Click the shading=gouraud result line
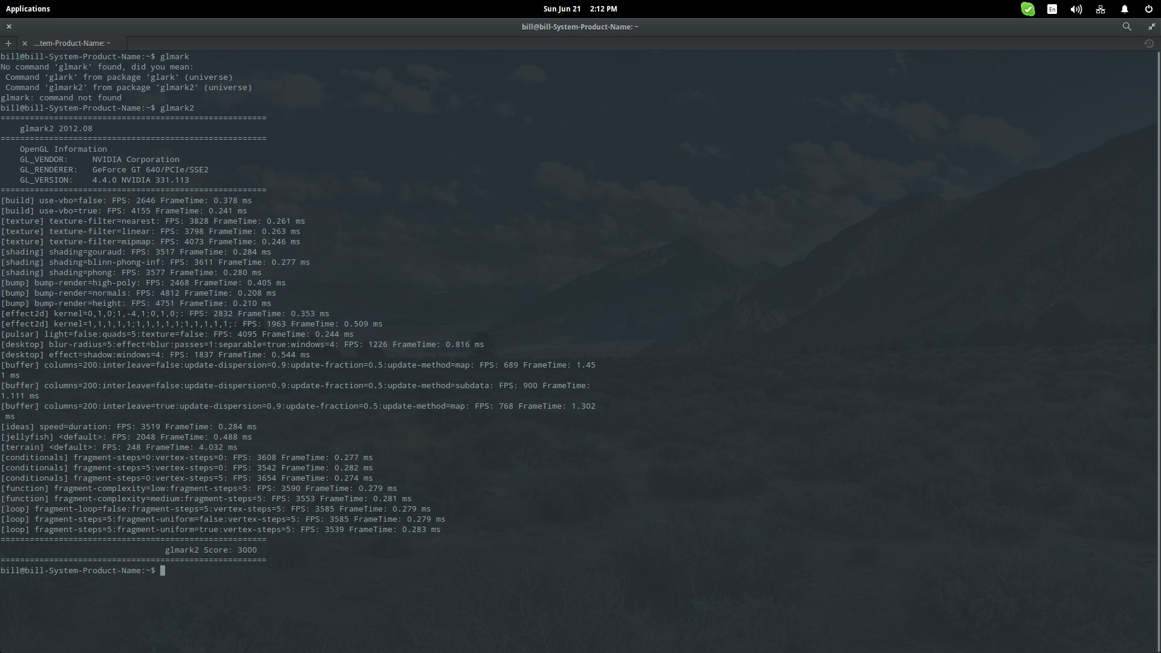 pyautogui.click(x=136, y=252)
